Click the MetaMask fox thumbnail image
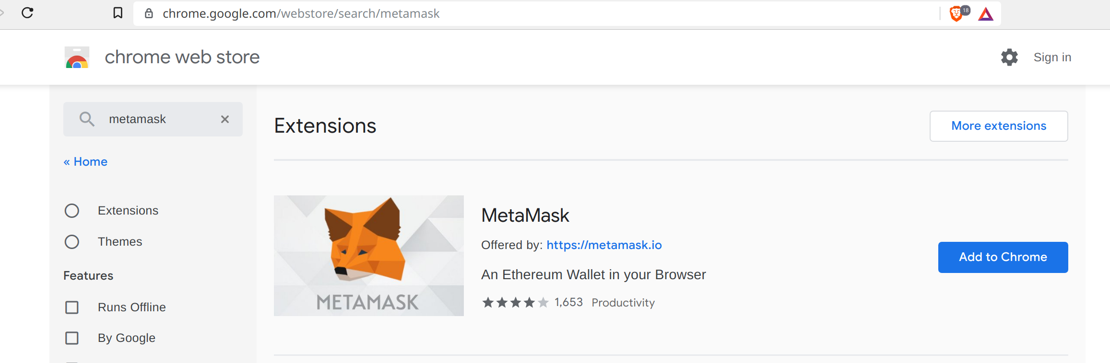Image resolution: width=1110 pixels, height=363 pixels. click(x=368, y=255)
